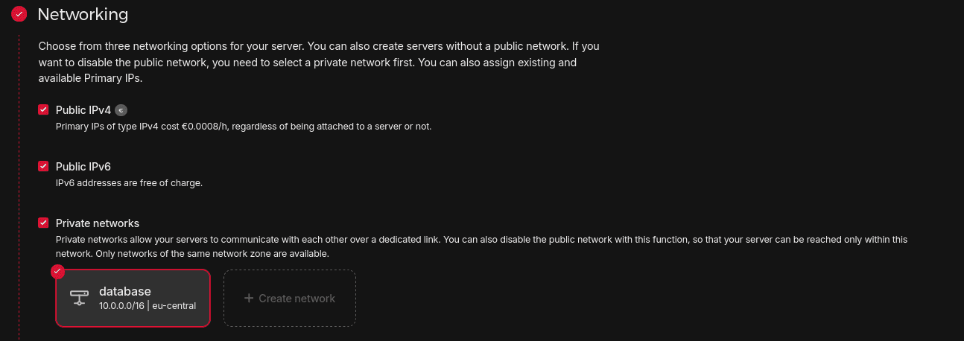
Task: Click the Private networks description paragraph
Action: [482, 246]
